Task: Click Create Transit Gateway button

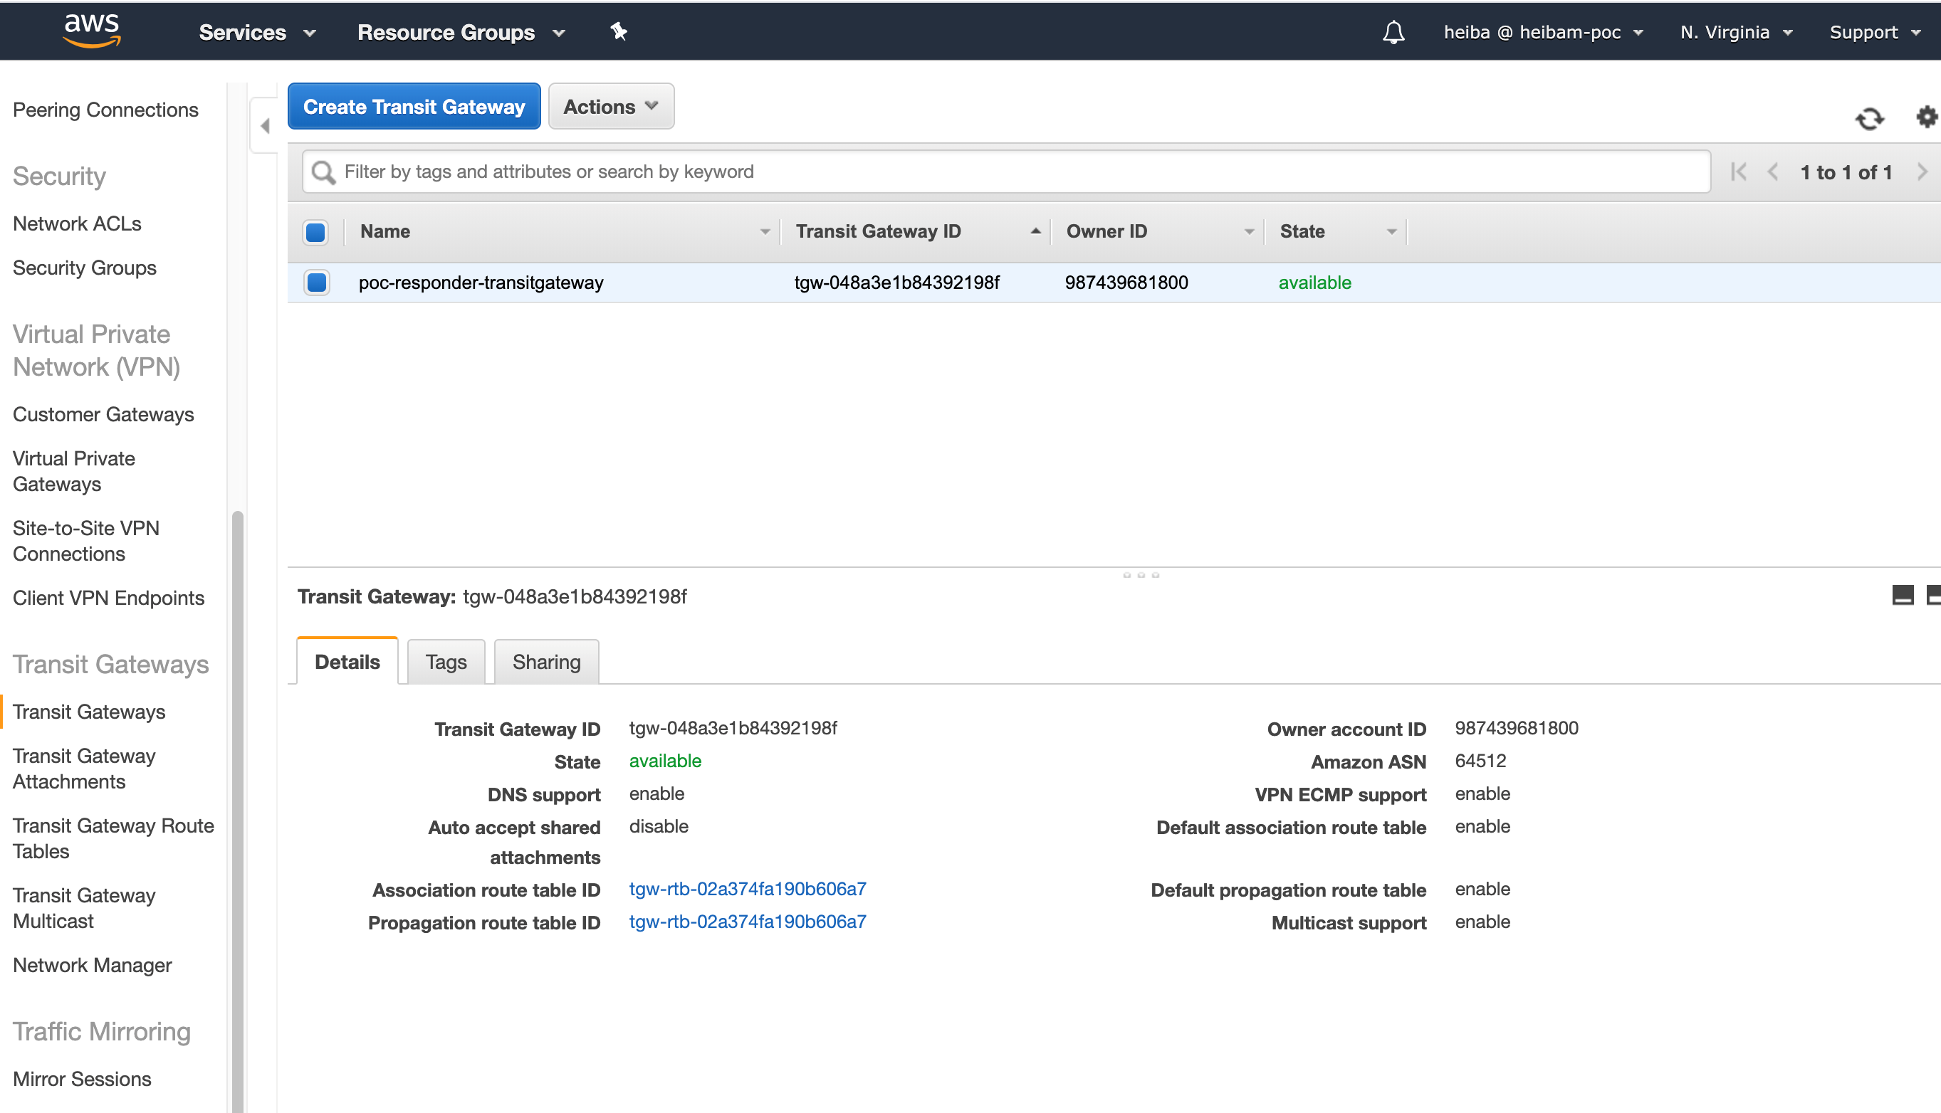Action: pyautogui.click(x=414, y=106)
